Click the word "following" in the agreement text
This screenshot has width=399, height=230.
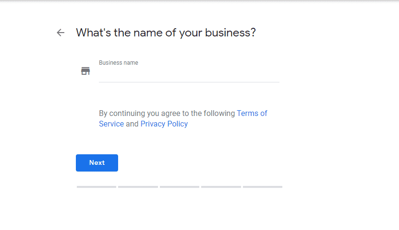(218, 114)
